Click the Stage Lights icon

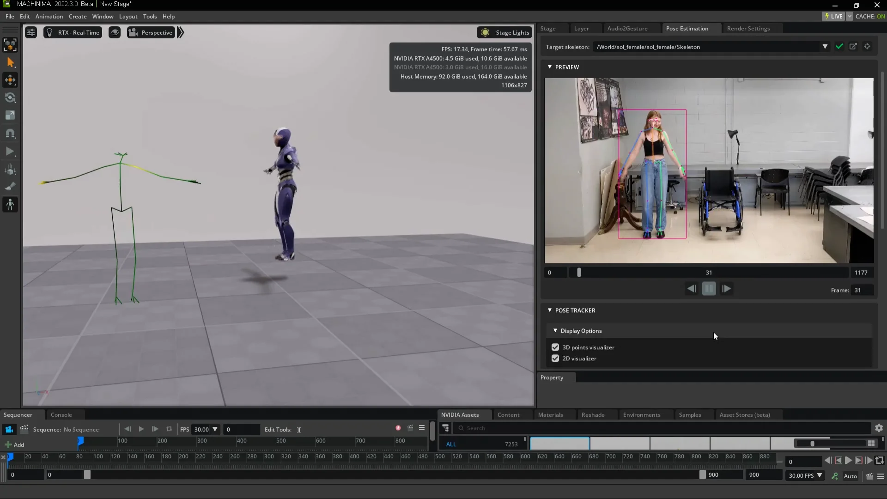pos(484,32)
